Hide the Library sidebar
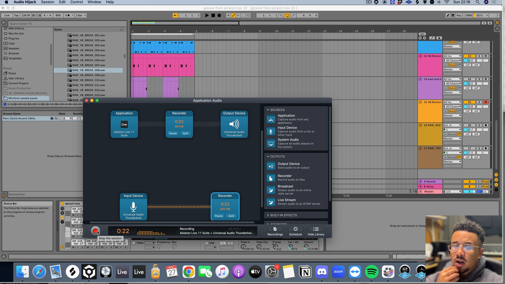The image size is (505, 284). (x=316, y=231)
